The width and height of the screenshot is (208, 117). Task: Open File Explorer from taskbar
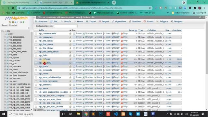(x=78, y=114)
